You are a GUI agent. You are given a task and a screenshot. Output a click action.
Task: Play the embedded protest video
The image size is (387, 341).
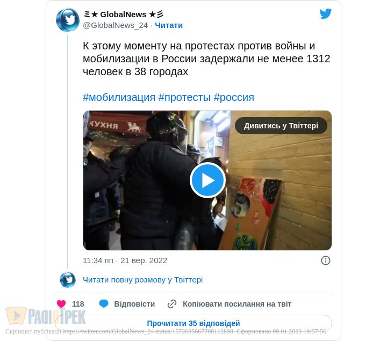tap(207, 180)
